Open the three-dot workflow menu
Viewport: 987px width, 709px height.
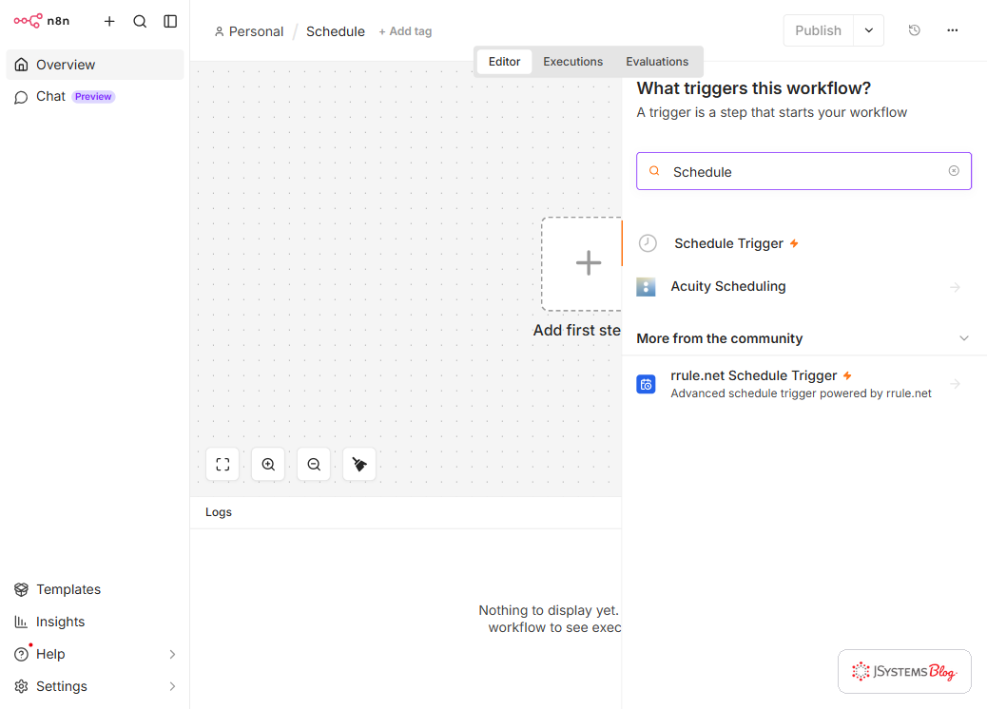coord(953,30)
